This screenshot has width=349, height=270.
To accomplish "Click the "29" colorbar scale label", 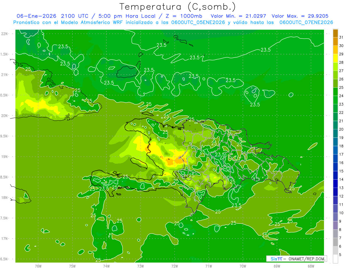I will [341, 54].
